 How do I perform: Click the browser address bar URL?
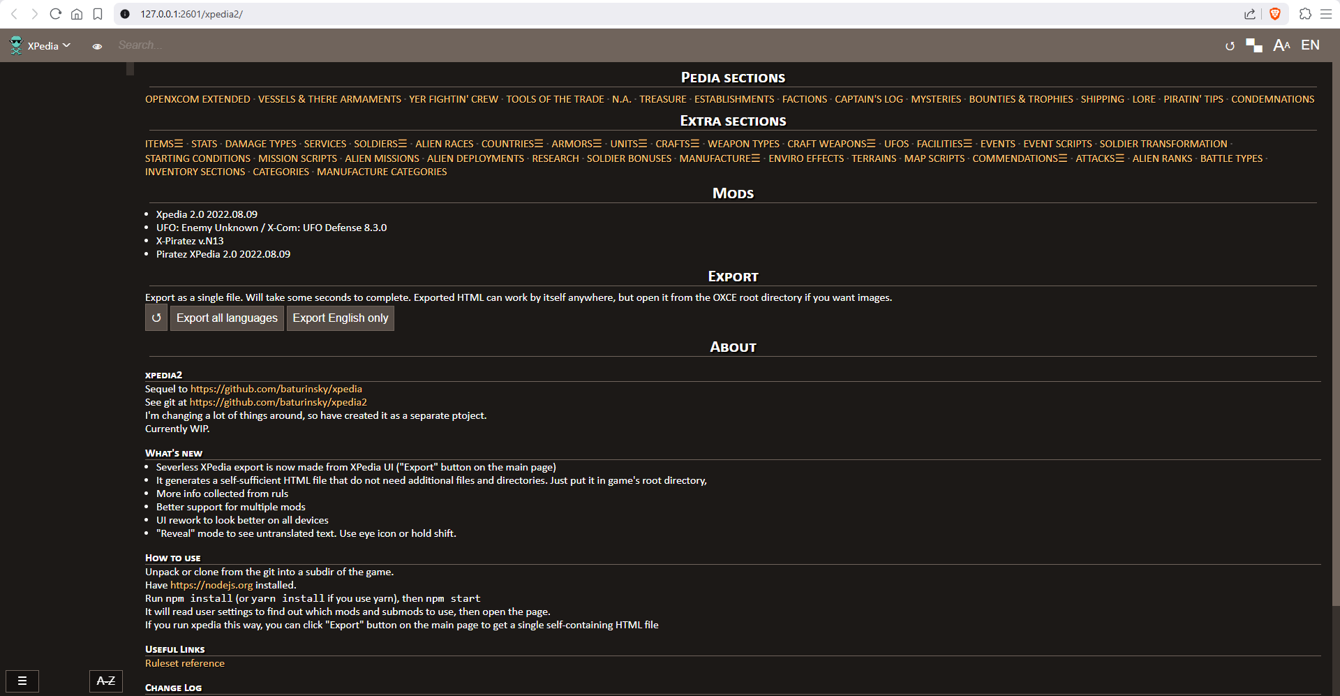point(191,14)
